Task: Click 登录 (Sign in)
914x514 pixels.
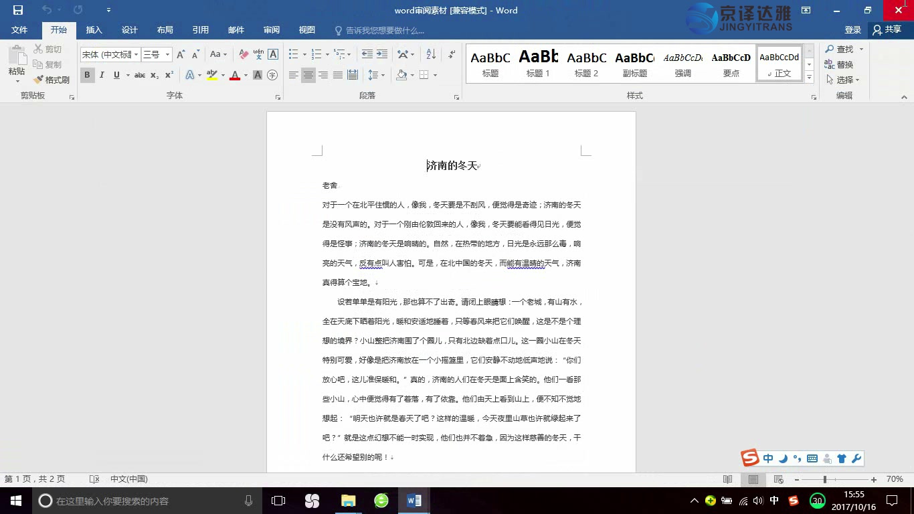Action: tap(852, 30)
